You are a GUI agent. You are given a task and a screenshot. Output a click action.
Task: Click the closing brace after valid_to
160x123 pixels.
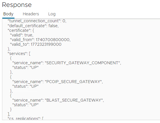coord(9,49)
